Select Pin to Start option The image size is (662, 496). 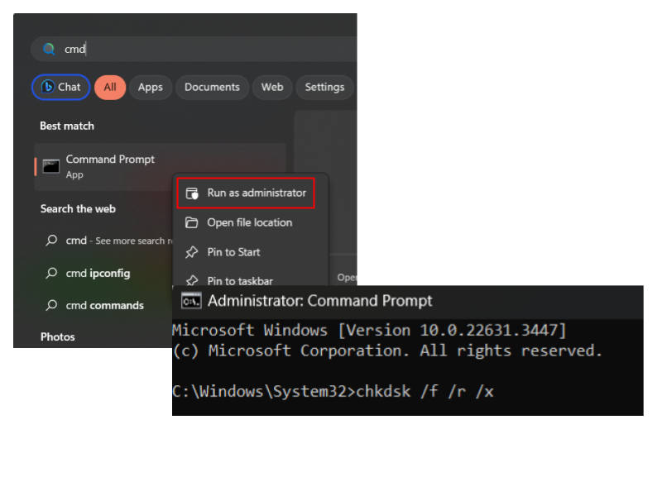point(250,252)
